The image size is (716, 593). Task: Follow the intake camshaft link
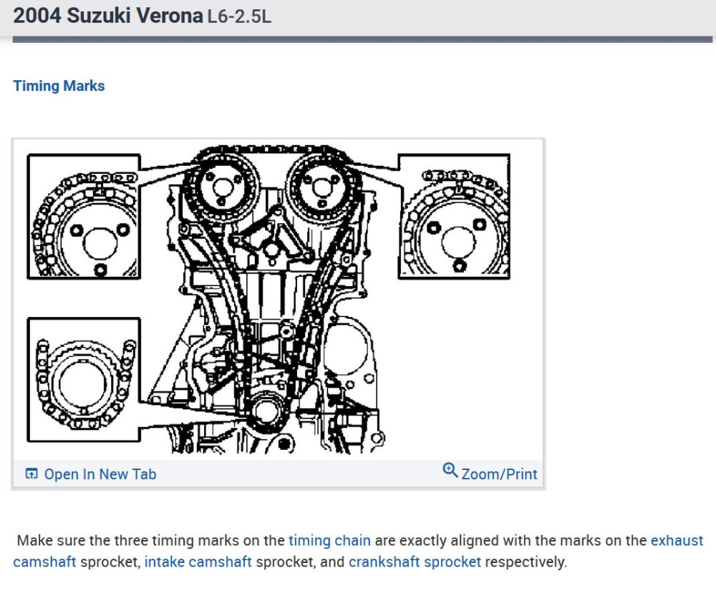pyautogui.click(x=198, y=562)
